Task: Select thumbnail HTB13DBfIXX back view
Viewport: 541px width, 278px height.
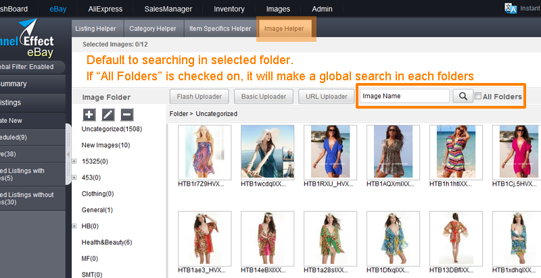Action: coord(456,238)
